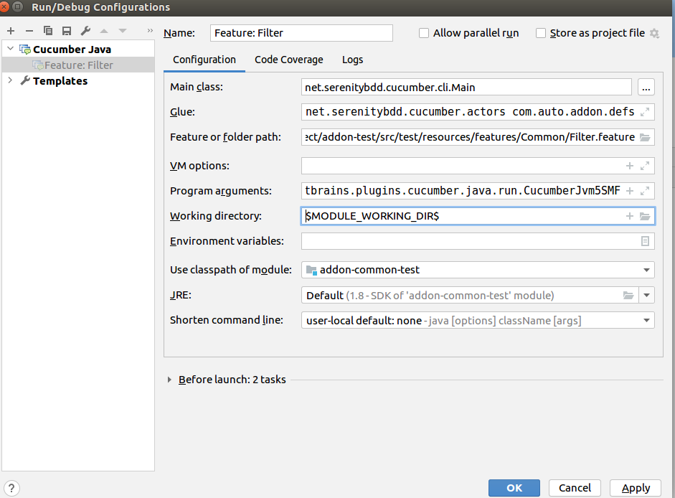Expand the VM options field
This screenshot has width=675, height=498.
[644, 166]
